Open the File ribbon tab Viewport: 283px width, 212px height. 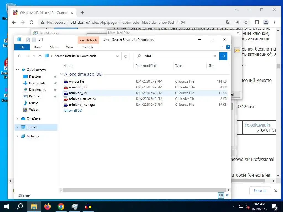click(22, 47)
